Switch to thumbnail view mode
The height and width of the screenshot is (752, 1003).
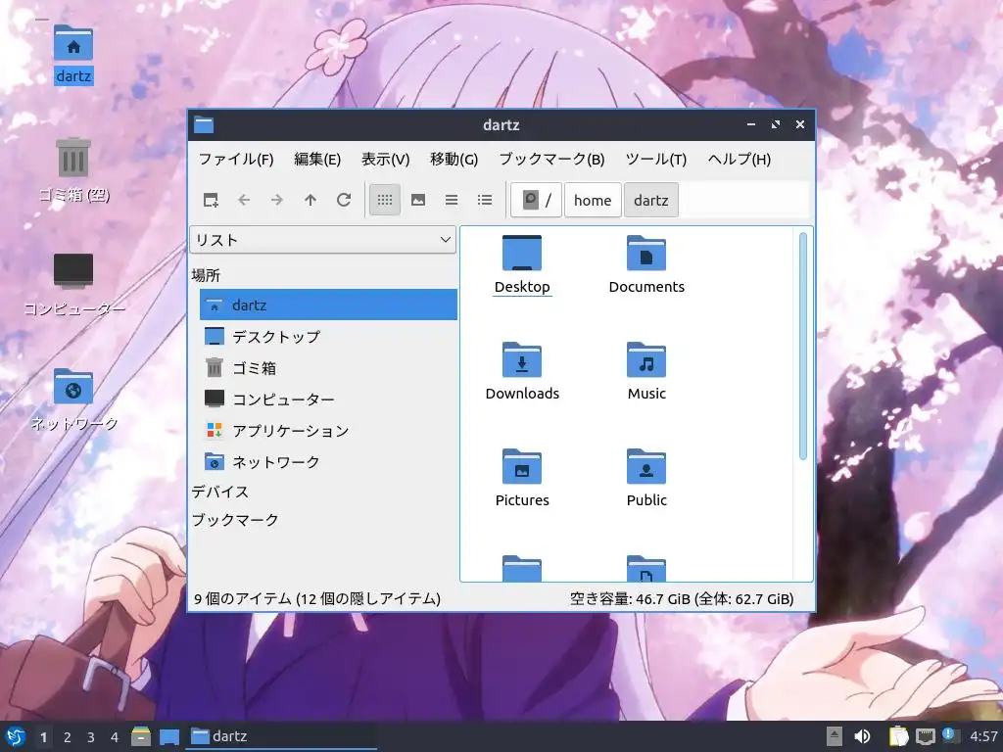(x=418, y=200)
